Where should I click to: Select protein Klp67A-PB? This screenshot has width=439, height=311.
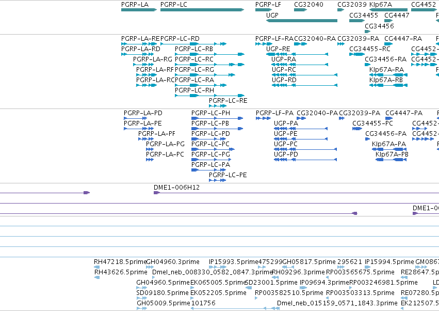click(x=391, y=160)
